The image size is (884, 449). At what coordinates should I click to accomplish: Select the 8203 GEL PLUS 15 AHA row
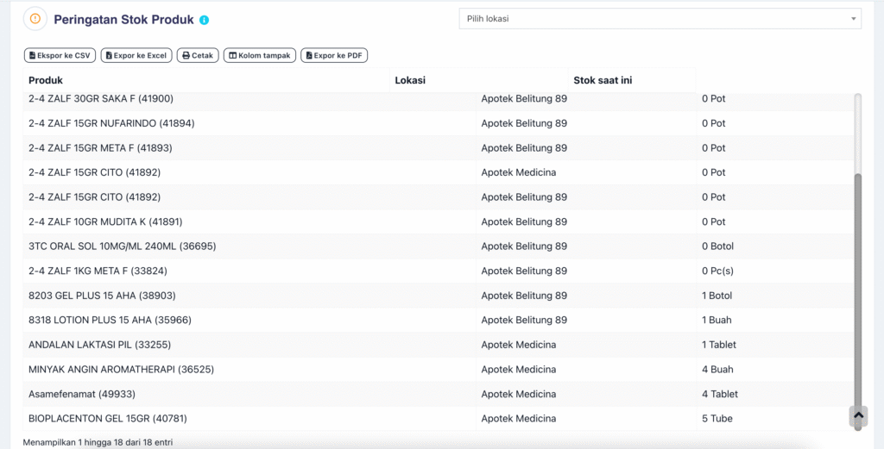pos(102,296)
